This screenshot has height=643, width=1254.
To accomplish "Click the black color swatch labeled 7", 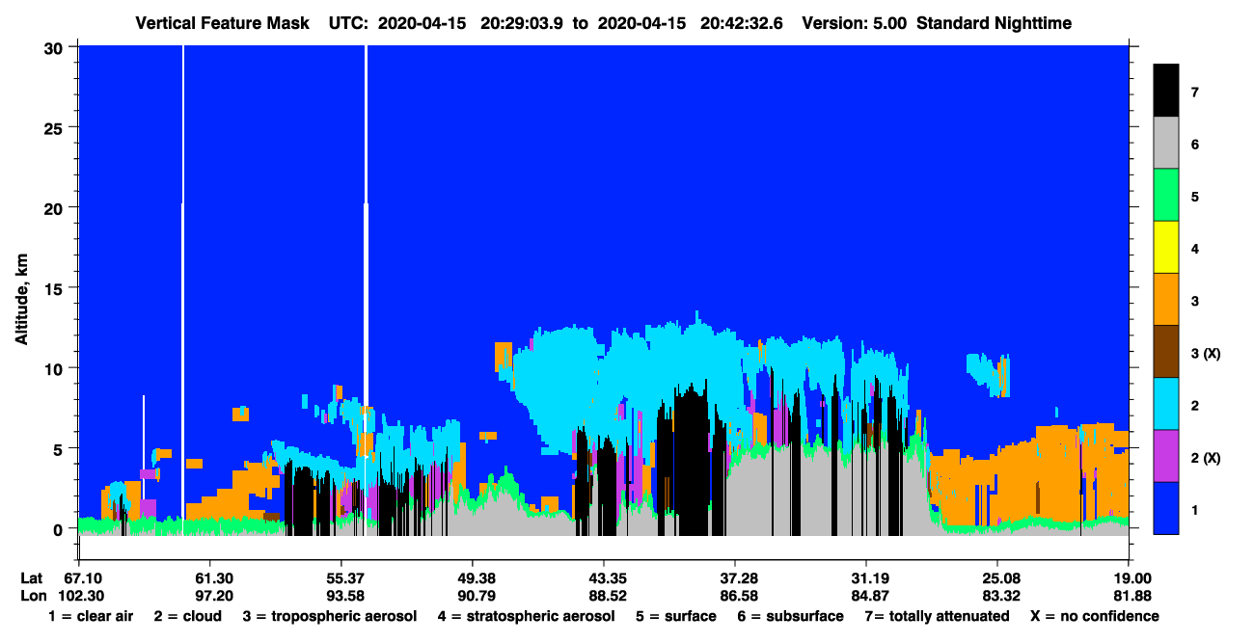I will click(x=1166, y=92).
